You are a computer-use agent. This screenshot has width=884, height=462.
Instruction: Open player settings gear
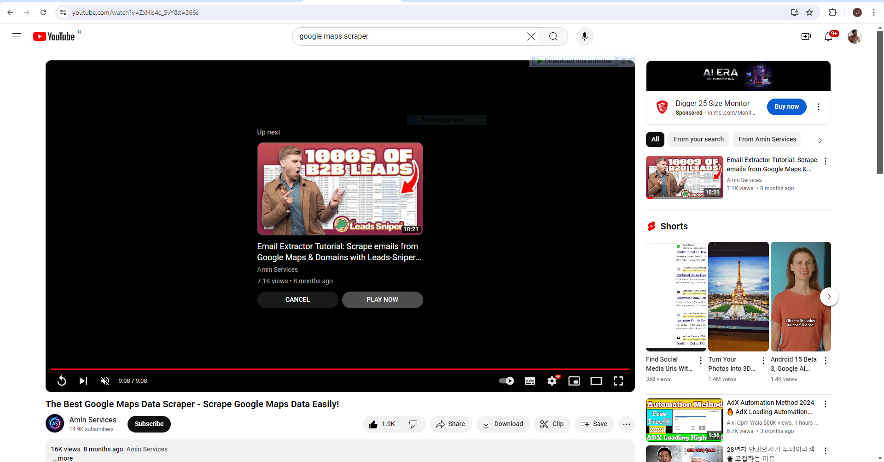pyautogui.click(x=552, y=381)
